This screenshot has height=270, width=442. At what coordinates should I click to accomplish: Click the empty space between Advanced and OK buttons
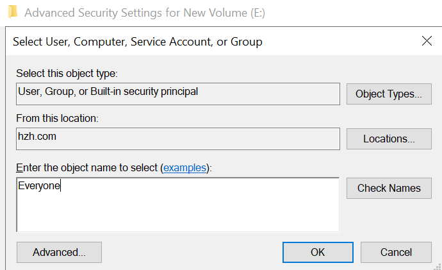[192, 252]
